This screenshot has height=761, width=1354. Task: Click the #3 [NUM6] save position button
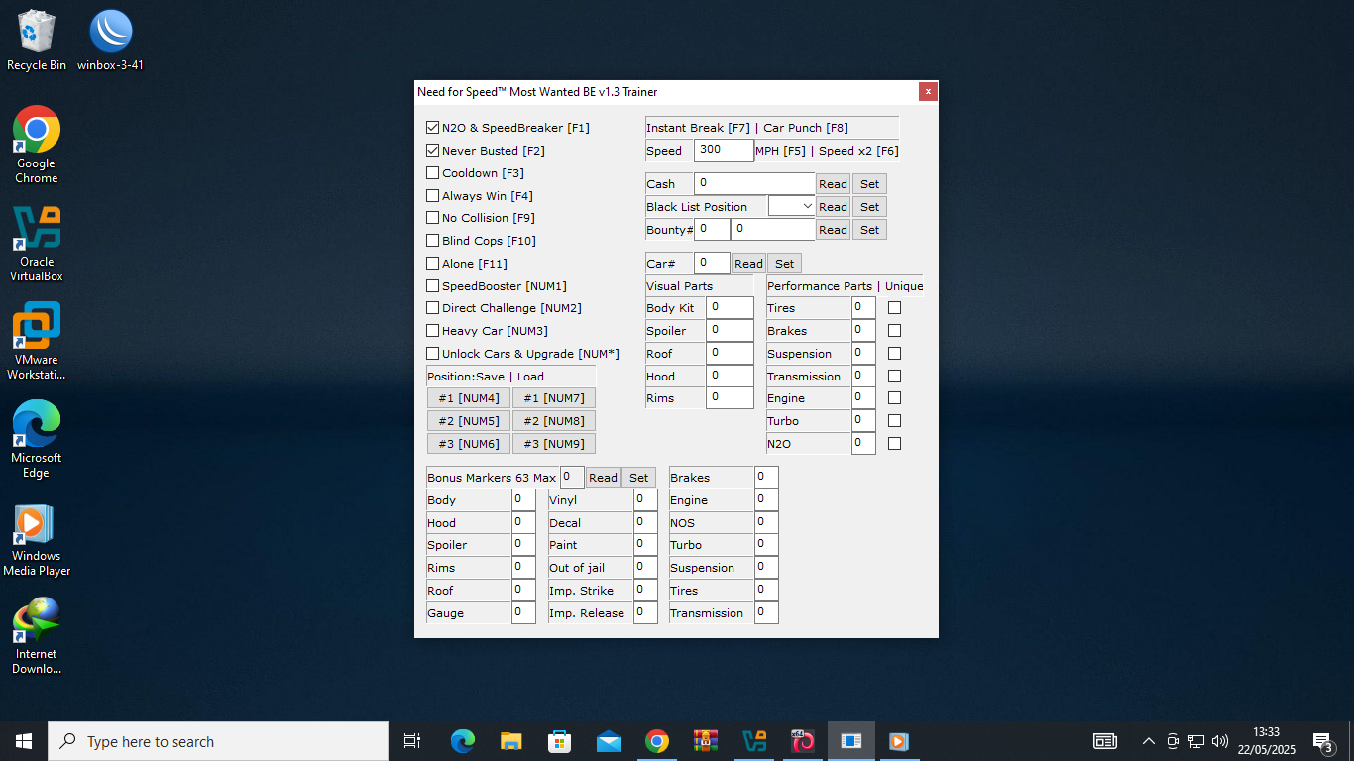pos(469,444)
